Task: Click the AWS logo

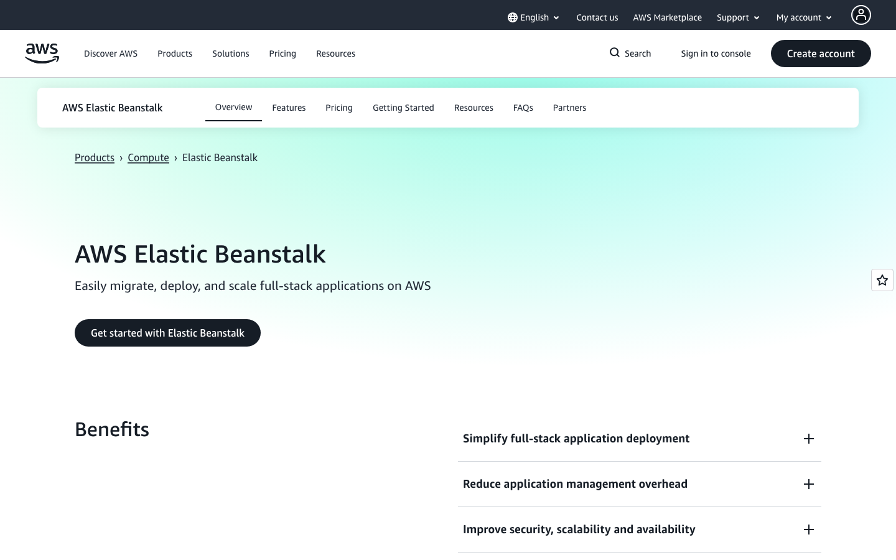Action: point(42,54)
